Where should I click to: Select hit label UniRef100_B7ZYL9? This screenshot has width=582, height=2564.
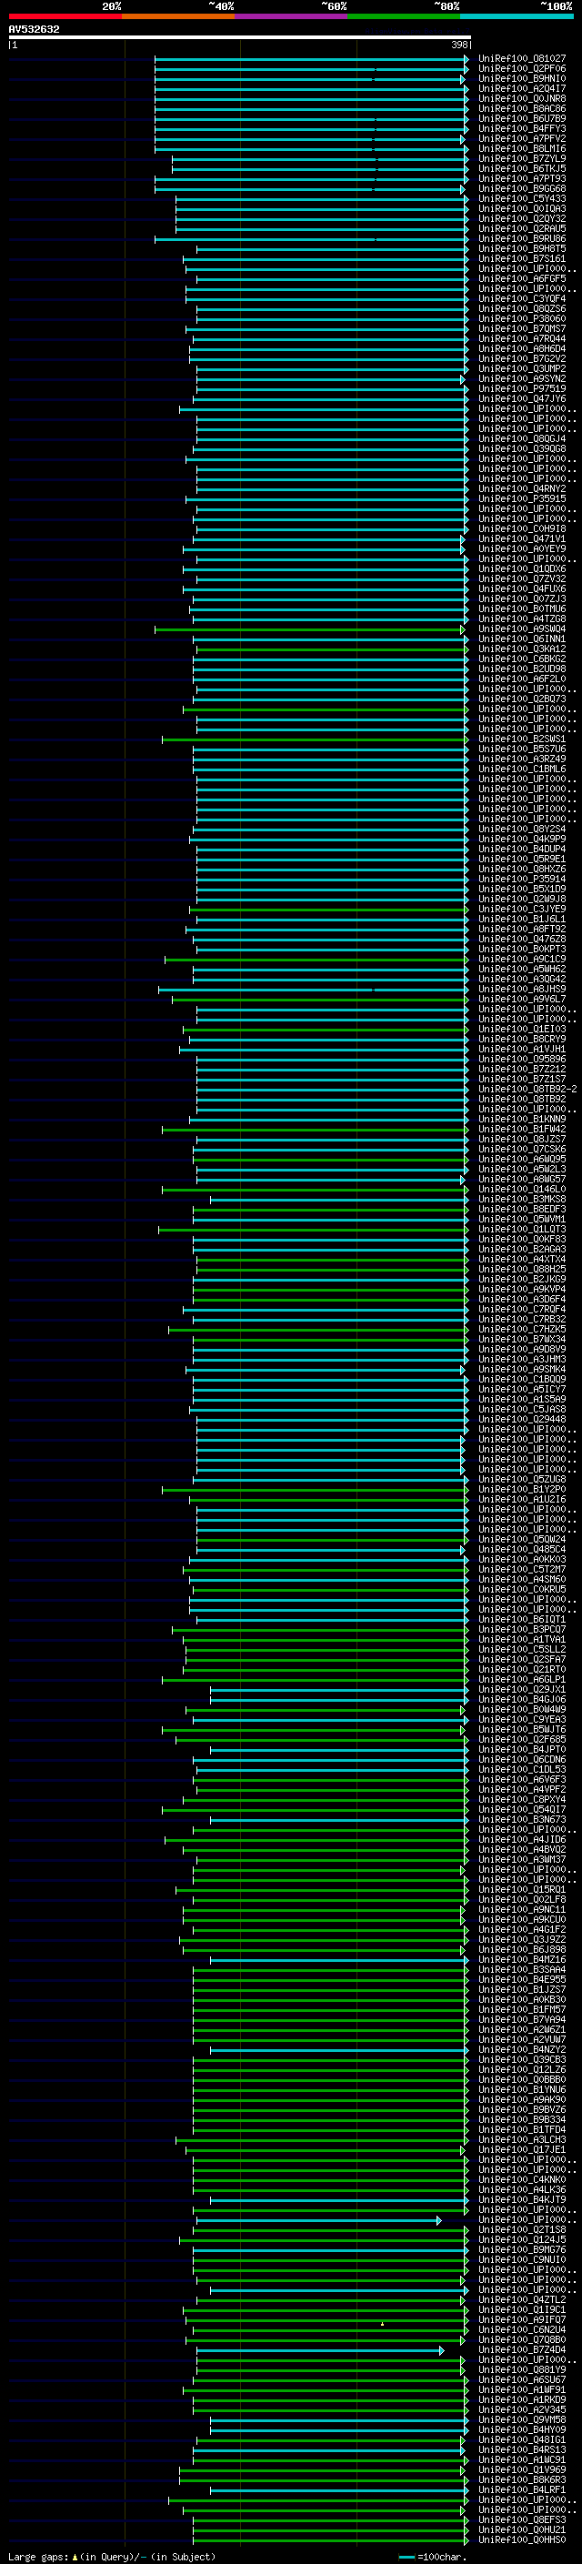click(x=522, y=158)
